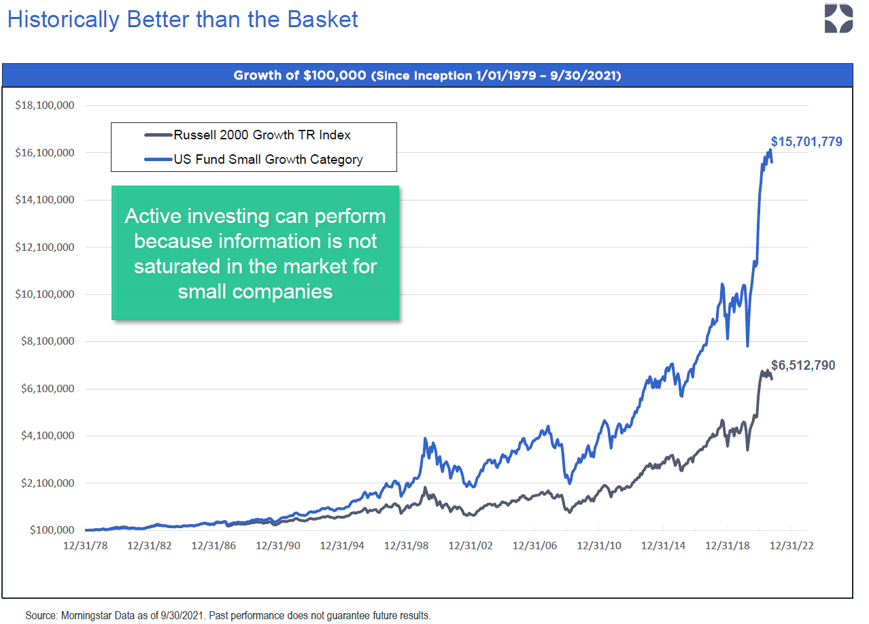This screenshot has height=624, width=869.
Task: Select the $10,100,000 y-axis label
Action: pyautogui.click(x=44, y=294)
